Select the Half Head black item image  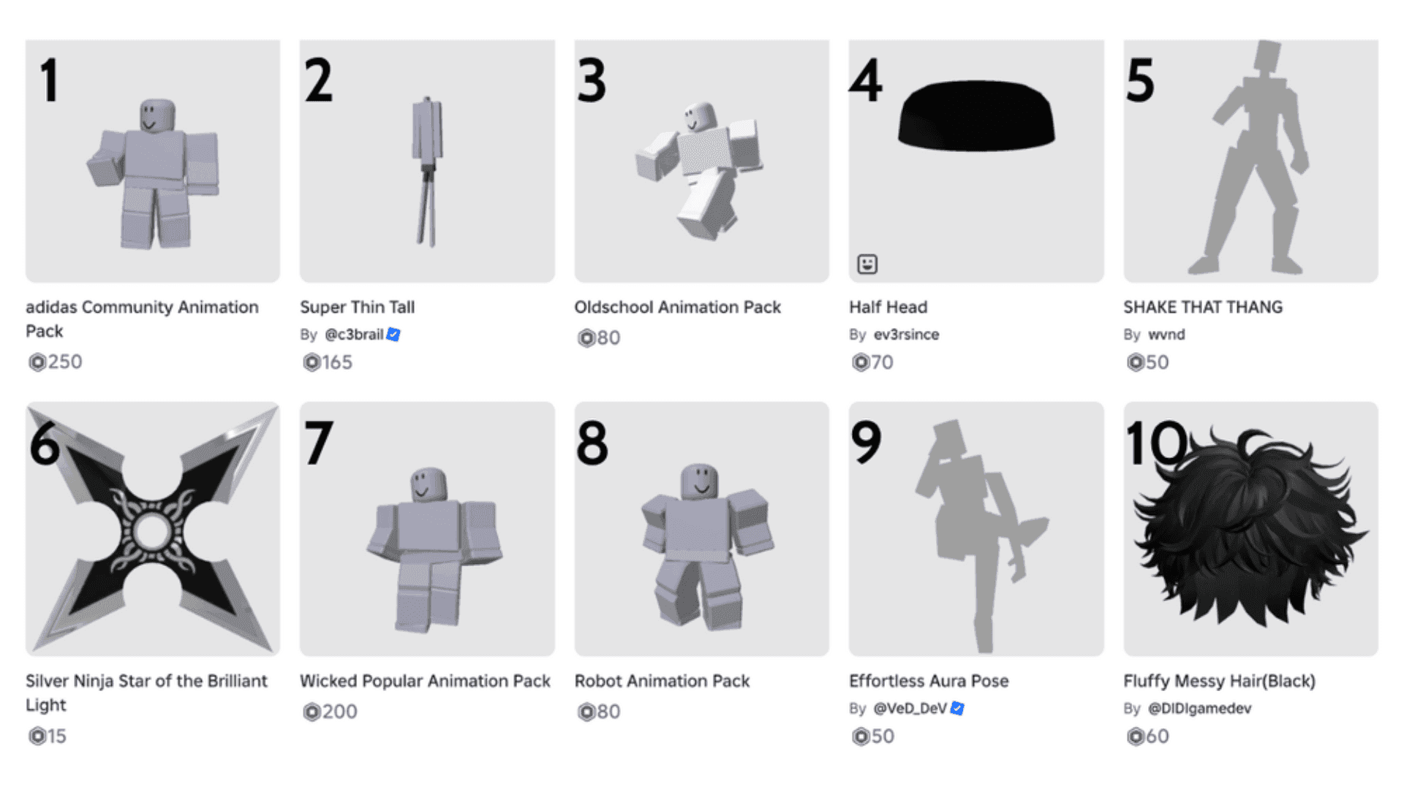point(976,117)
